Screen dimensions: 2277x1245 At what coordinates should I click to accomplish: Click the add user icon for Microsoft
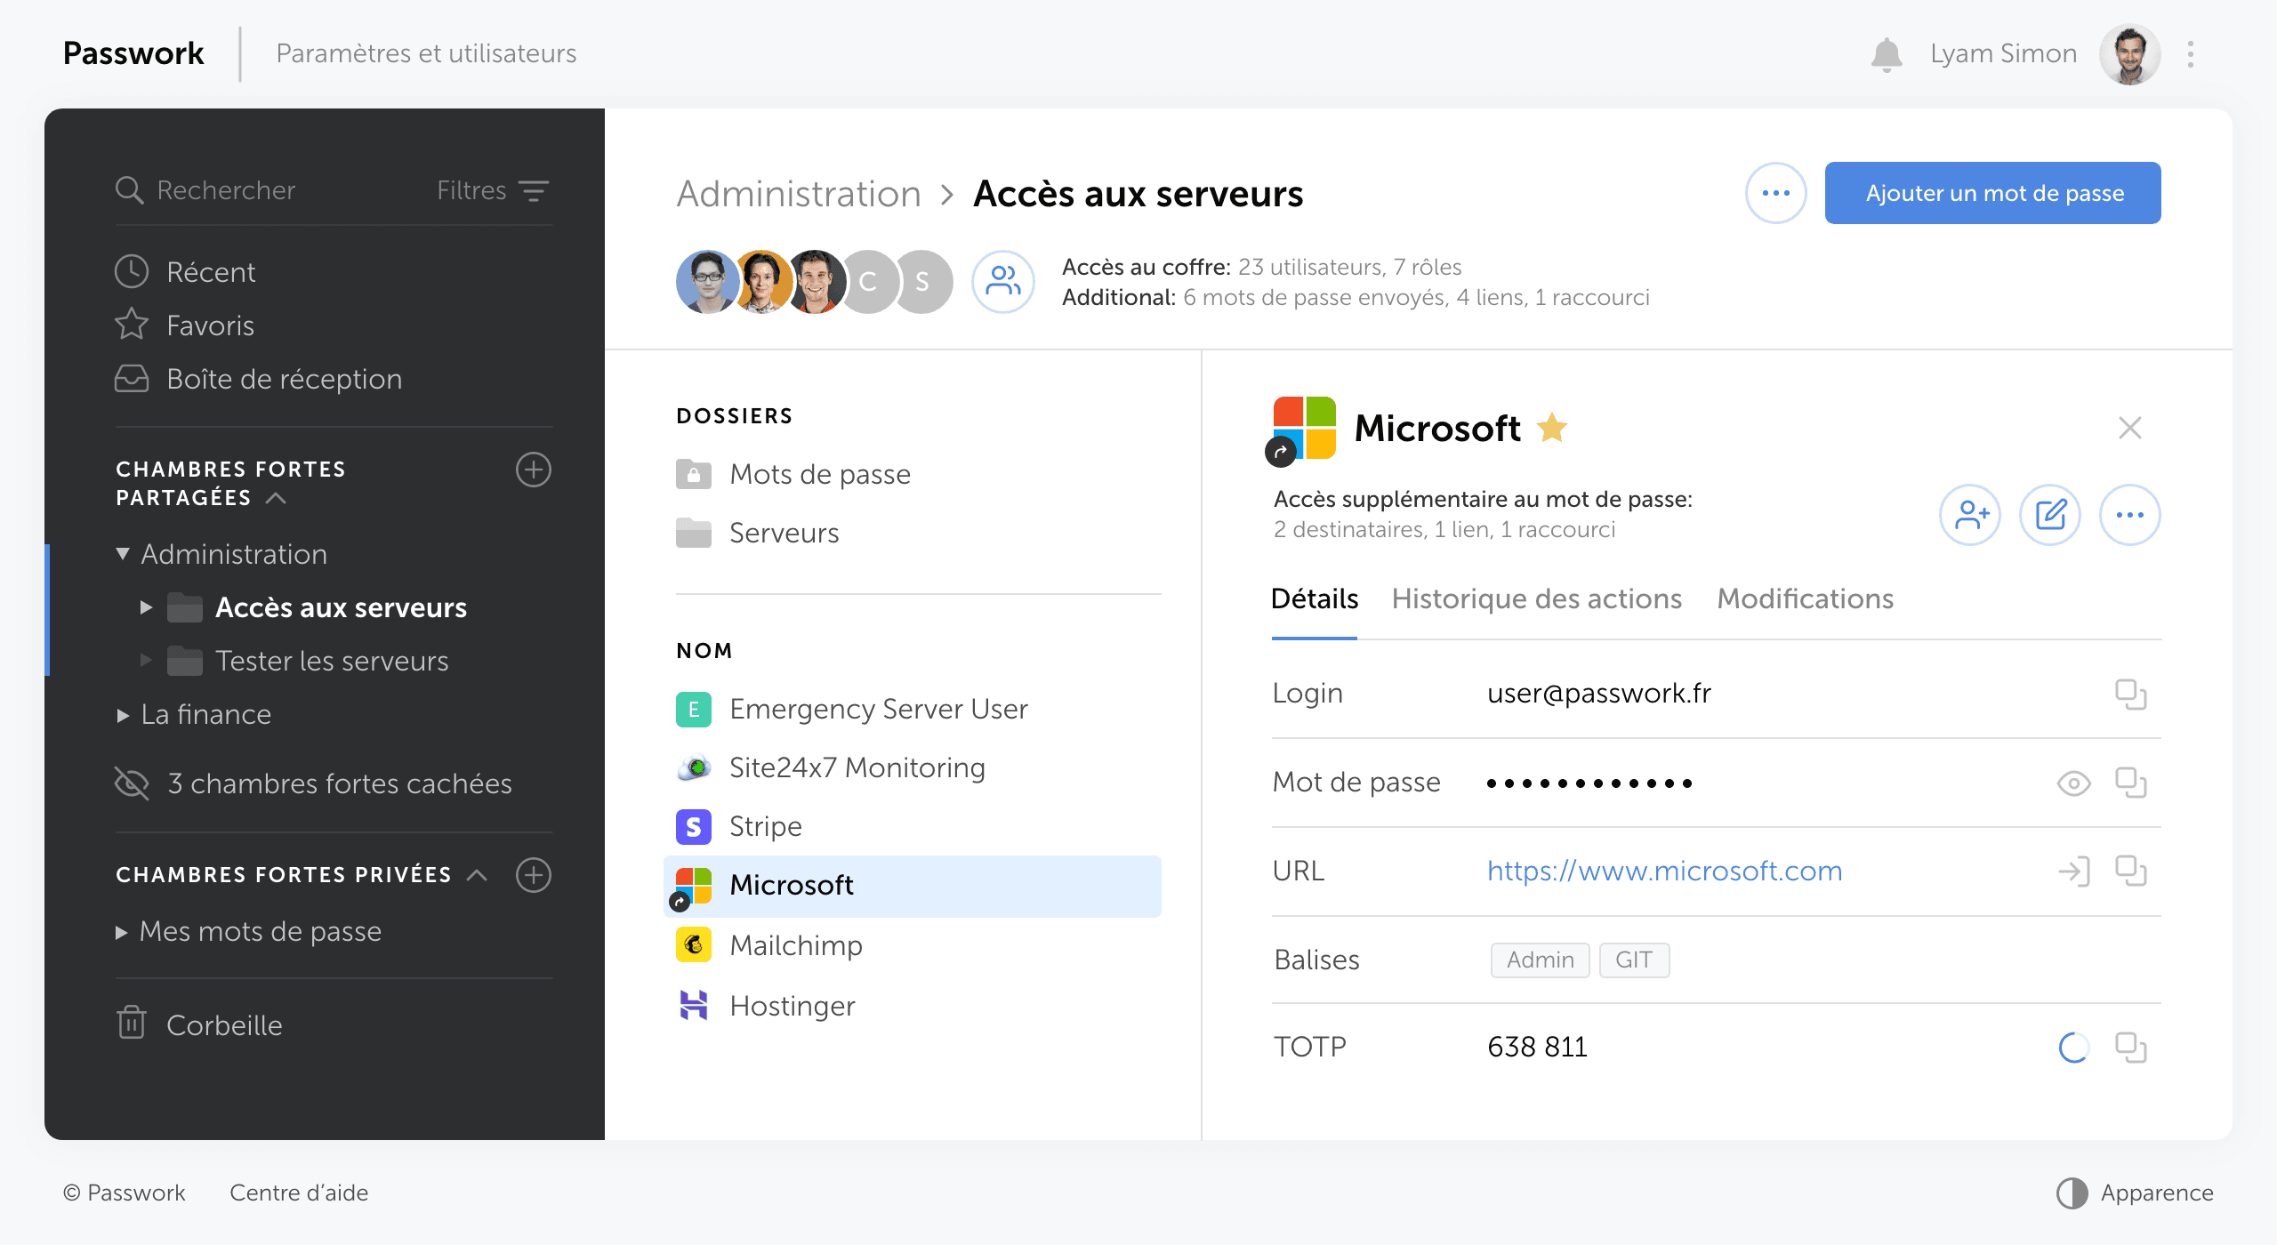(x=1972, y=512)
